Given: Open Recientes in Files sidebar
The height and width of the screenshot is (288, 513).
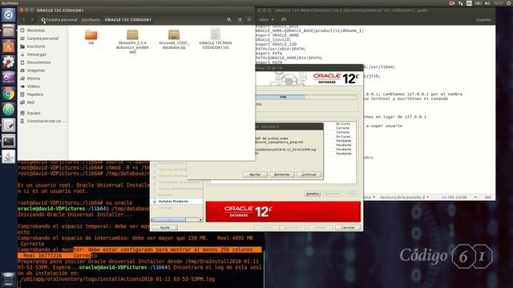Looking at the screenshot, I should pos(36,30).
